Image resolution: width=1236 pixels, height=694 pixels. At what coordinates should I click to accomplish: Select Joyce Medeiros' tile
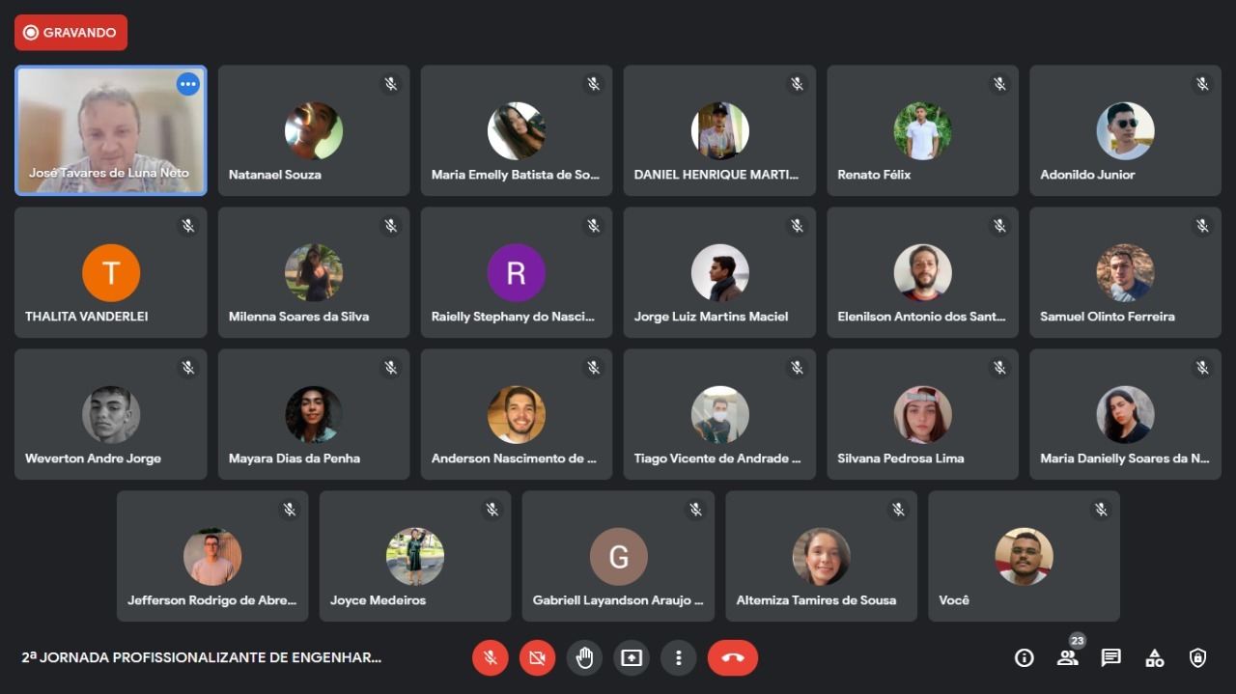pos(415,556)
